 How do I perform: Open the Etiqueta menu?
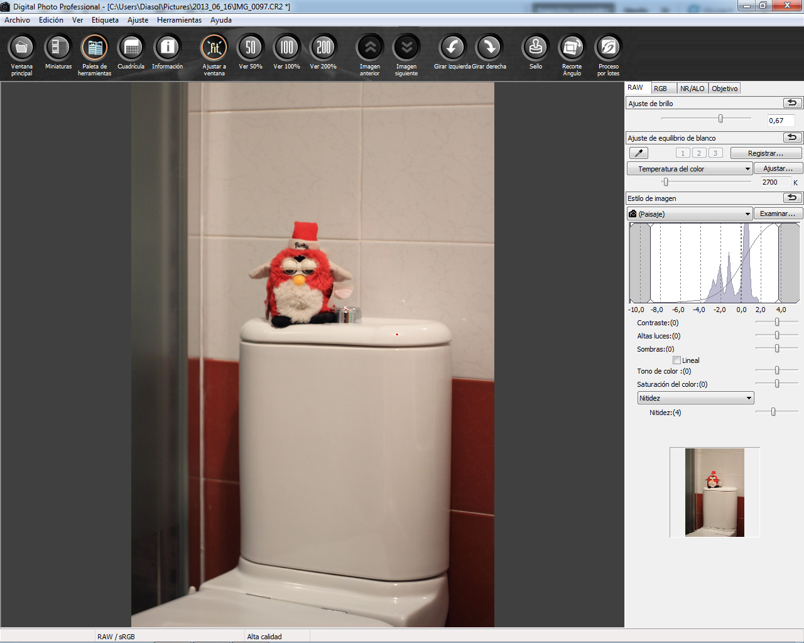pos(105,20)
